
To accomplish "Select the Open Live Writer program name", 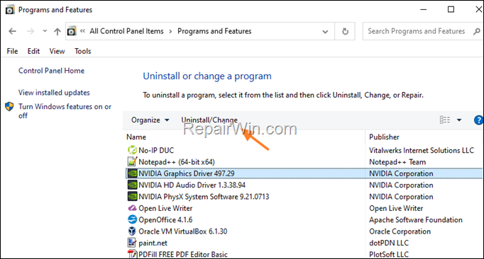I will pos(165,209).
